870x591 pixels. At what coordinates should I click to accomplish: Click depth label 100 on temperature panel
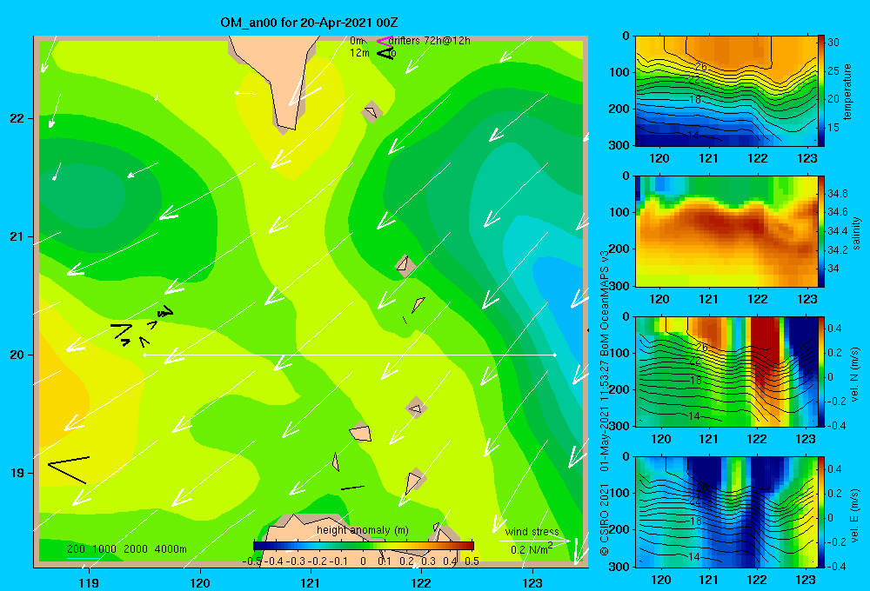pyautogui.click(x=619, y=72)
